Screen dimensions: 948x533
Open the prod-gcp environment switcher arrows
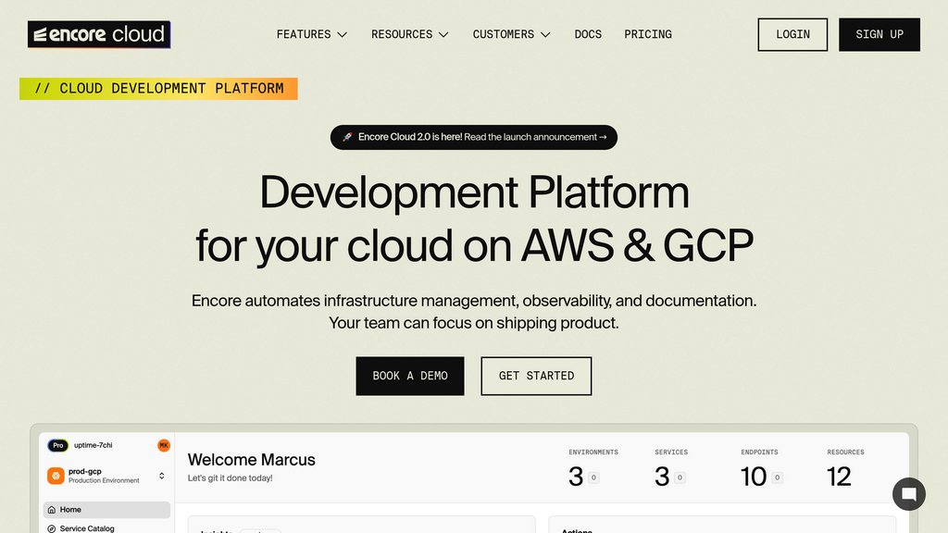point(162,476)
